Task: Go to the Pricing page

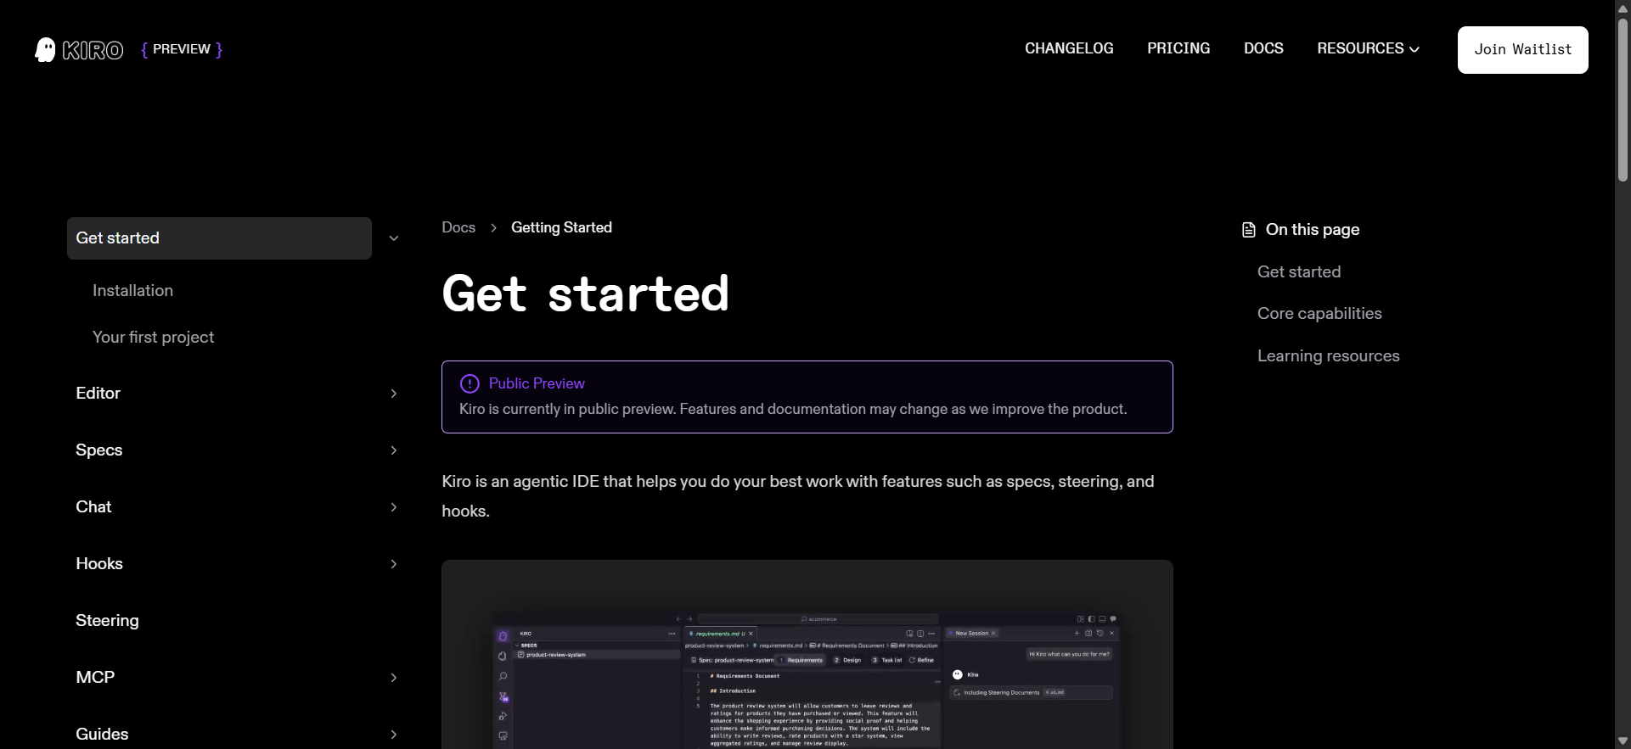Action: [1178, 48]
